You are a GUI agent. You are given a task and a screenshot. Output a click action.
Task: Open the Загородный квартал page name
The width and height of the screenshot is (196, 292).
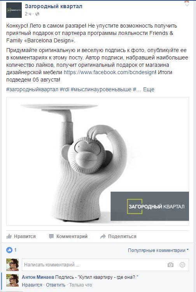pos(54,6)
